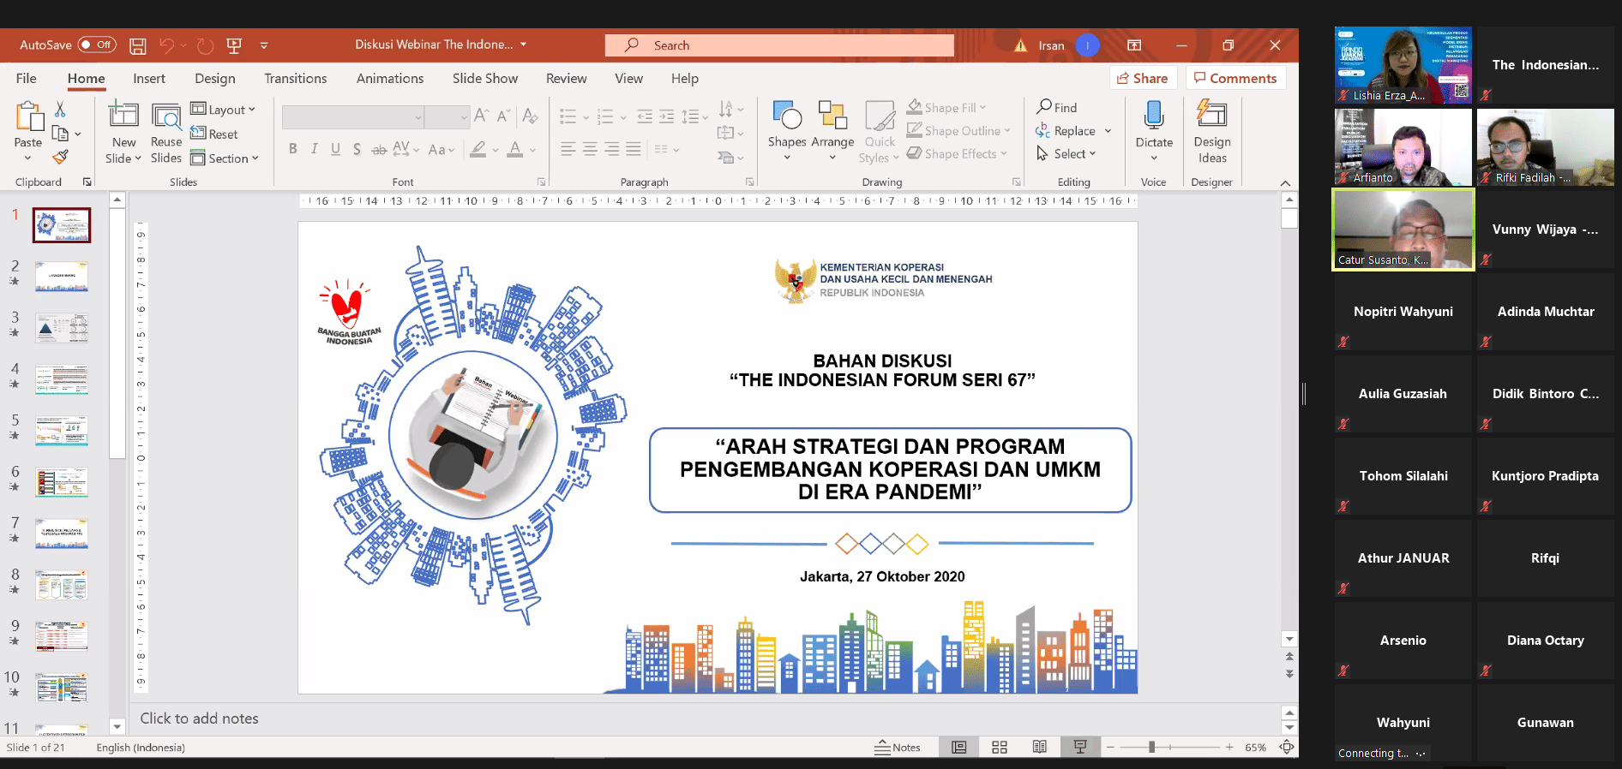This screenshot has height=769, width=1622.
Task: Click the Share button
Action: [1144, 78]
